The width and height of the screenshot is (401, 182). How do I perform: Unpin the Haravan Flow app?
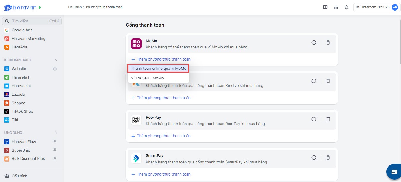pyautogui.click(x=55, y=142)
